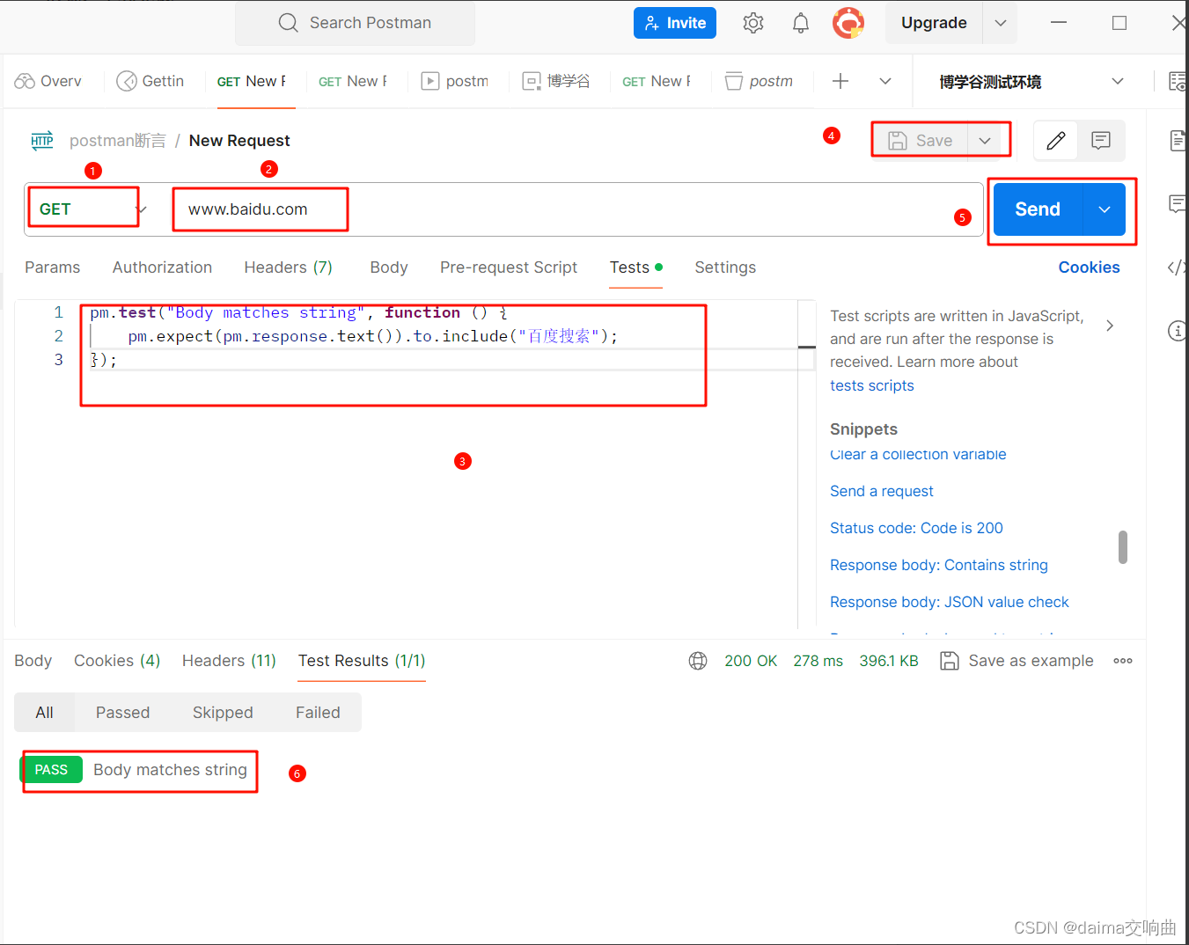This screenshot has width=1189, height=945.
Task: Open the italic postm collection tab
Action: pyautogui.click(x=759, y=81)
